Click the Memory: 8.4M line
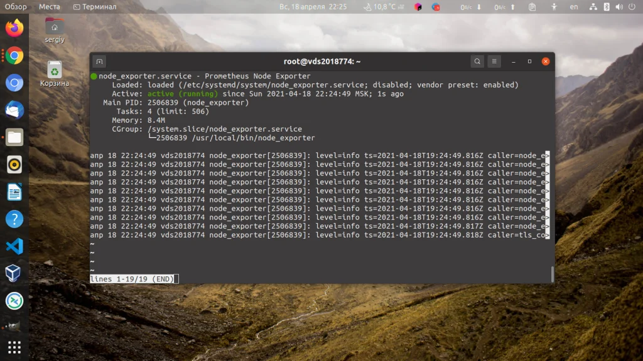The image size is (643, 361). pyautogui.click(x=138, y=120)
